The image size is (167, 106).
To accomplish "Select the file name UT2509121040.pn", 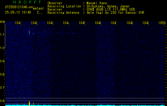I will [x=19, y=7].
